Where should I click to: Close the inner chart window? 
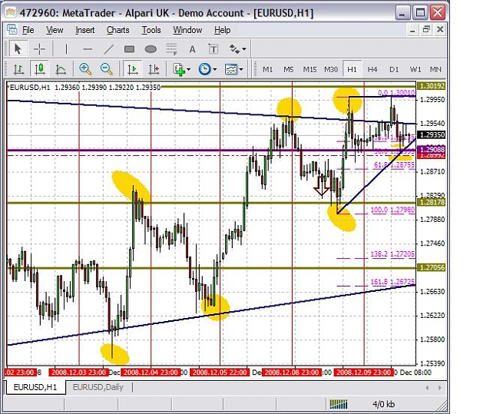pos(440,30)
